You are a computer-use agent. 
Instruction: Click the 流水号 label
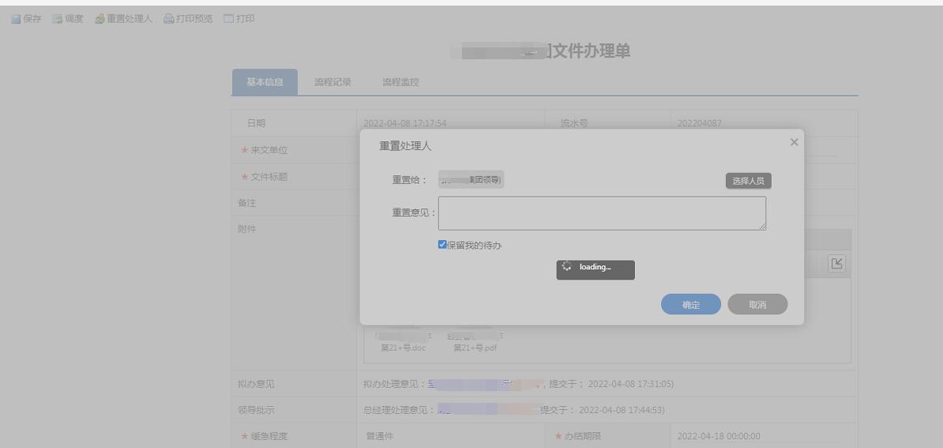pos(573,123)
